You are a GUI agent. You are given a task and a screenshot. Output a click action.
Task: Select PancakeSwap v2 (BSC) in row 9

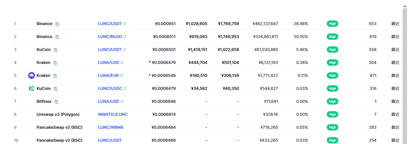pos(59,127)
